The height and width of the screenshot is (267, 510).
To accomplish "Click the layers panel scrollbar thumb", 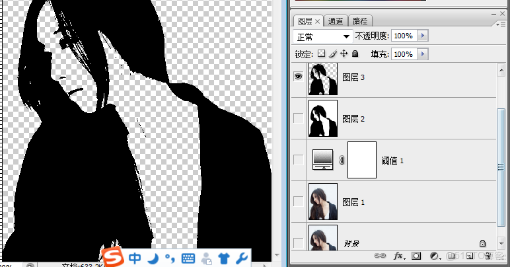I will (x=501, y=167).
